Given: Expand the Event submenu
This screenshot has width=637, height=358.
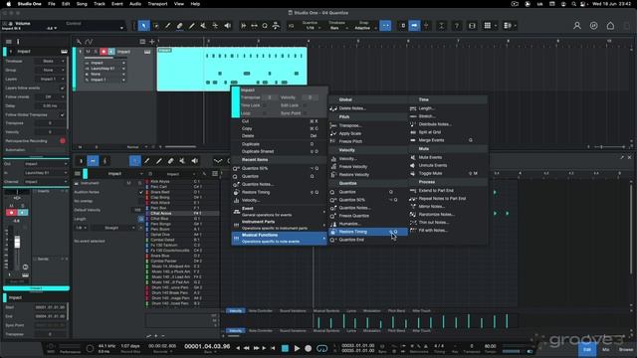Looking at the screenshot, I should [280, 212].
